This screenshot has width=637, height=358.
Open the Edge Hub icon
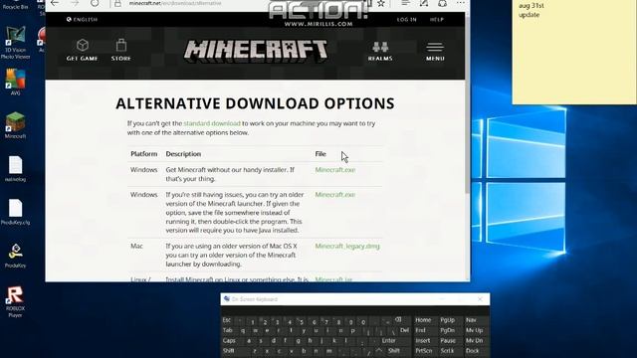405,3
